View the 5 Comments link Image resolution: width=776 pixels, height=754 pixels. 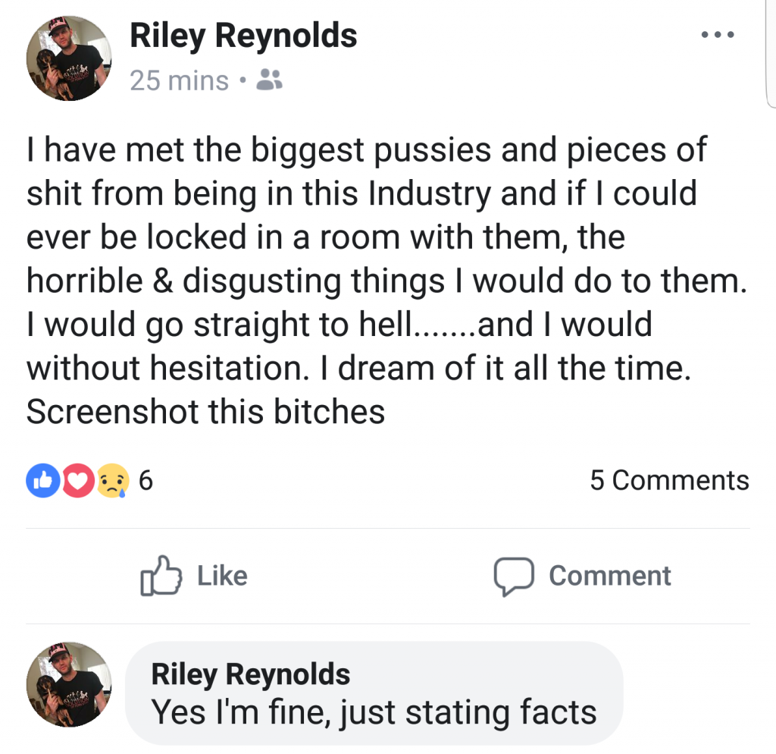[670, 480]
